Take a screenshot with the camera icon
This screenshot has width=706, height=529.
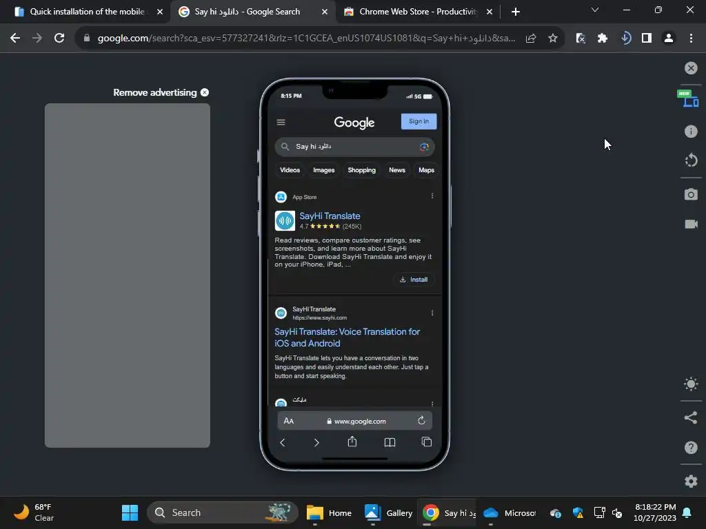click(691, 194)
